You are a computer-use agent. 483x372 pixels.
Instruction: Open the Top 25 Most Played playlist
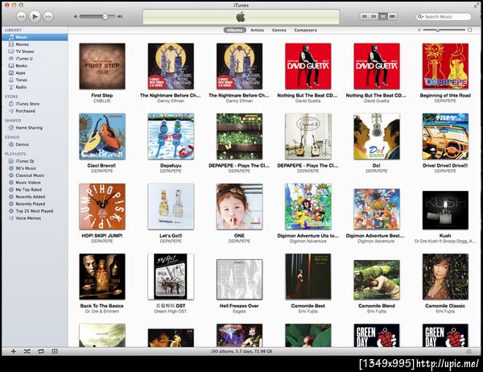point(35,211)
